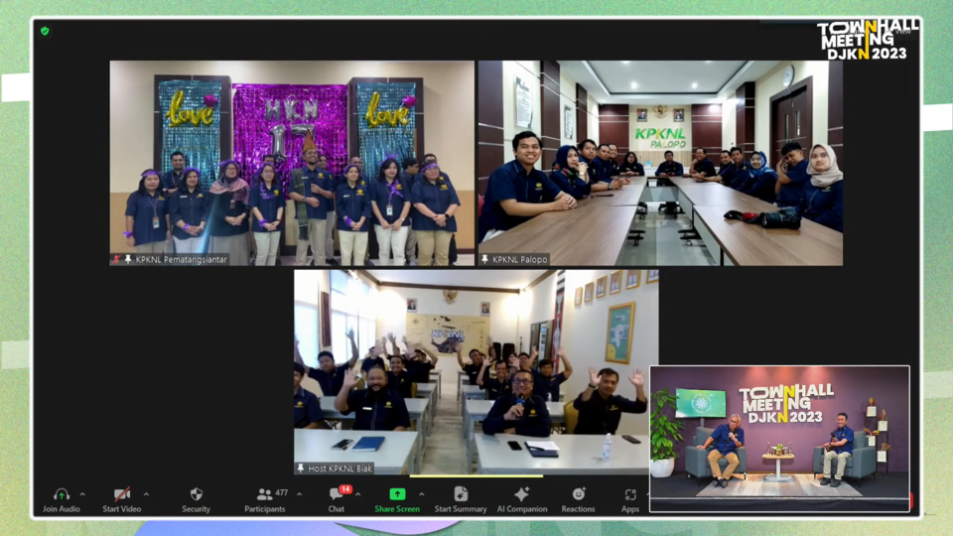This screenshot has height=536, width=953.
Task: Expand video options arrow beside Start Video
Action: pos(146,493)
